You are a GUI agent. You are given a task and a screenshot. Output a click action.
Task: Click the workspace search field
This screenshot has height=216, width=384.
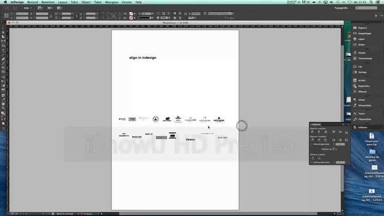(367, 8)
